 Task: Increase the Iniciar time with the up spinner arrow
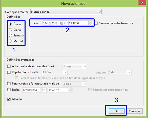coord(90,22)
